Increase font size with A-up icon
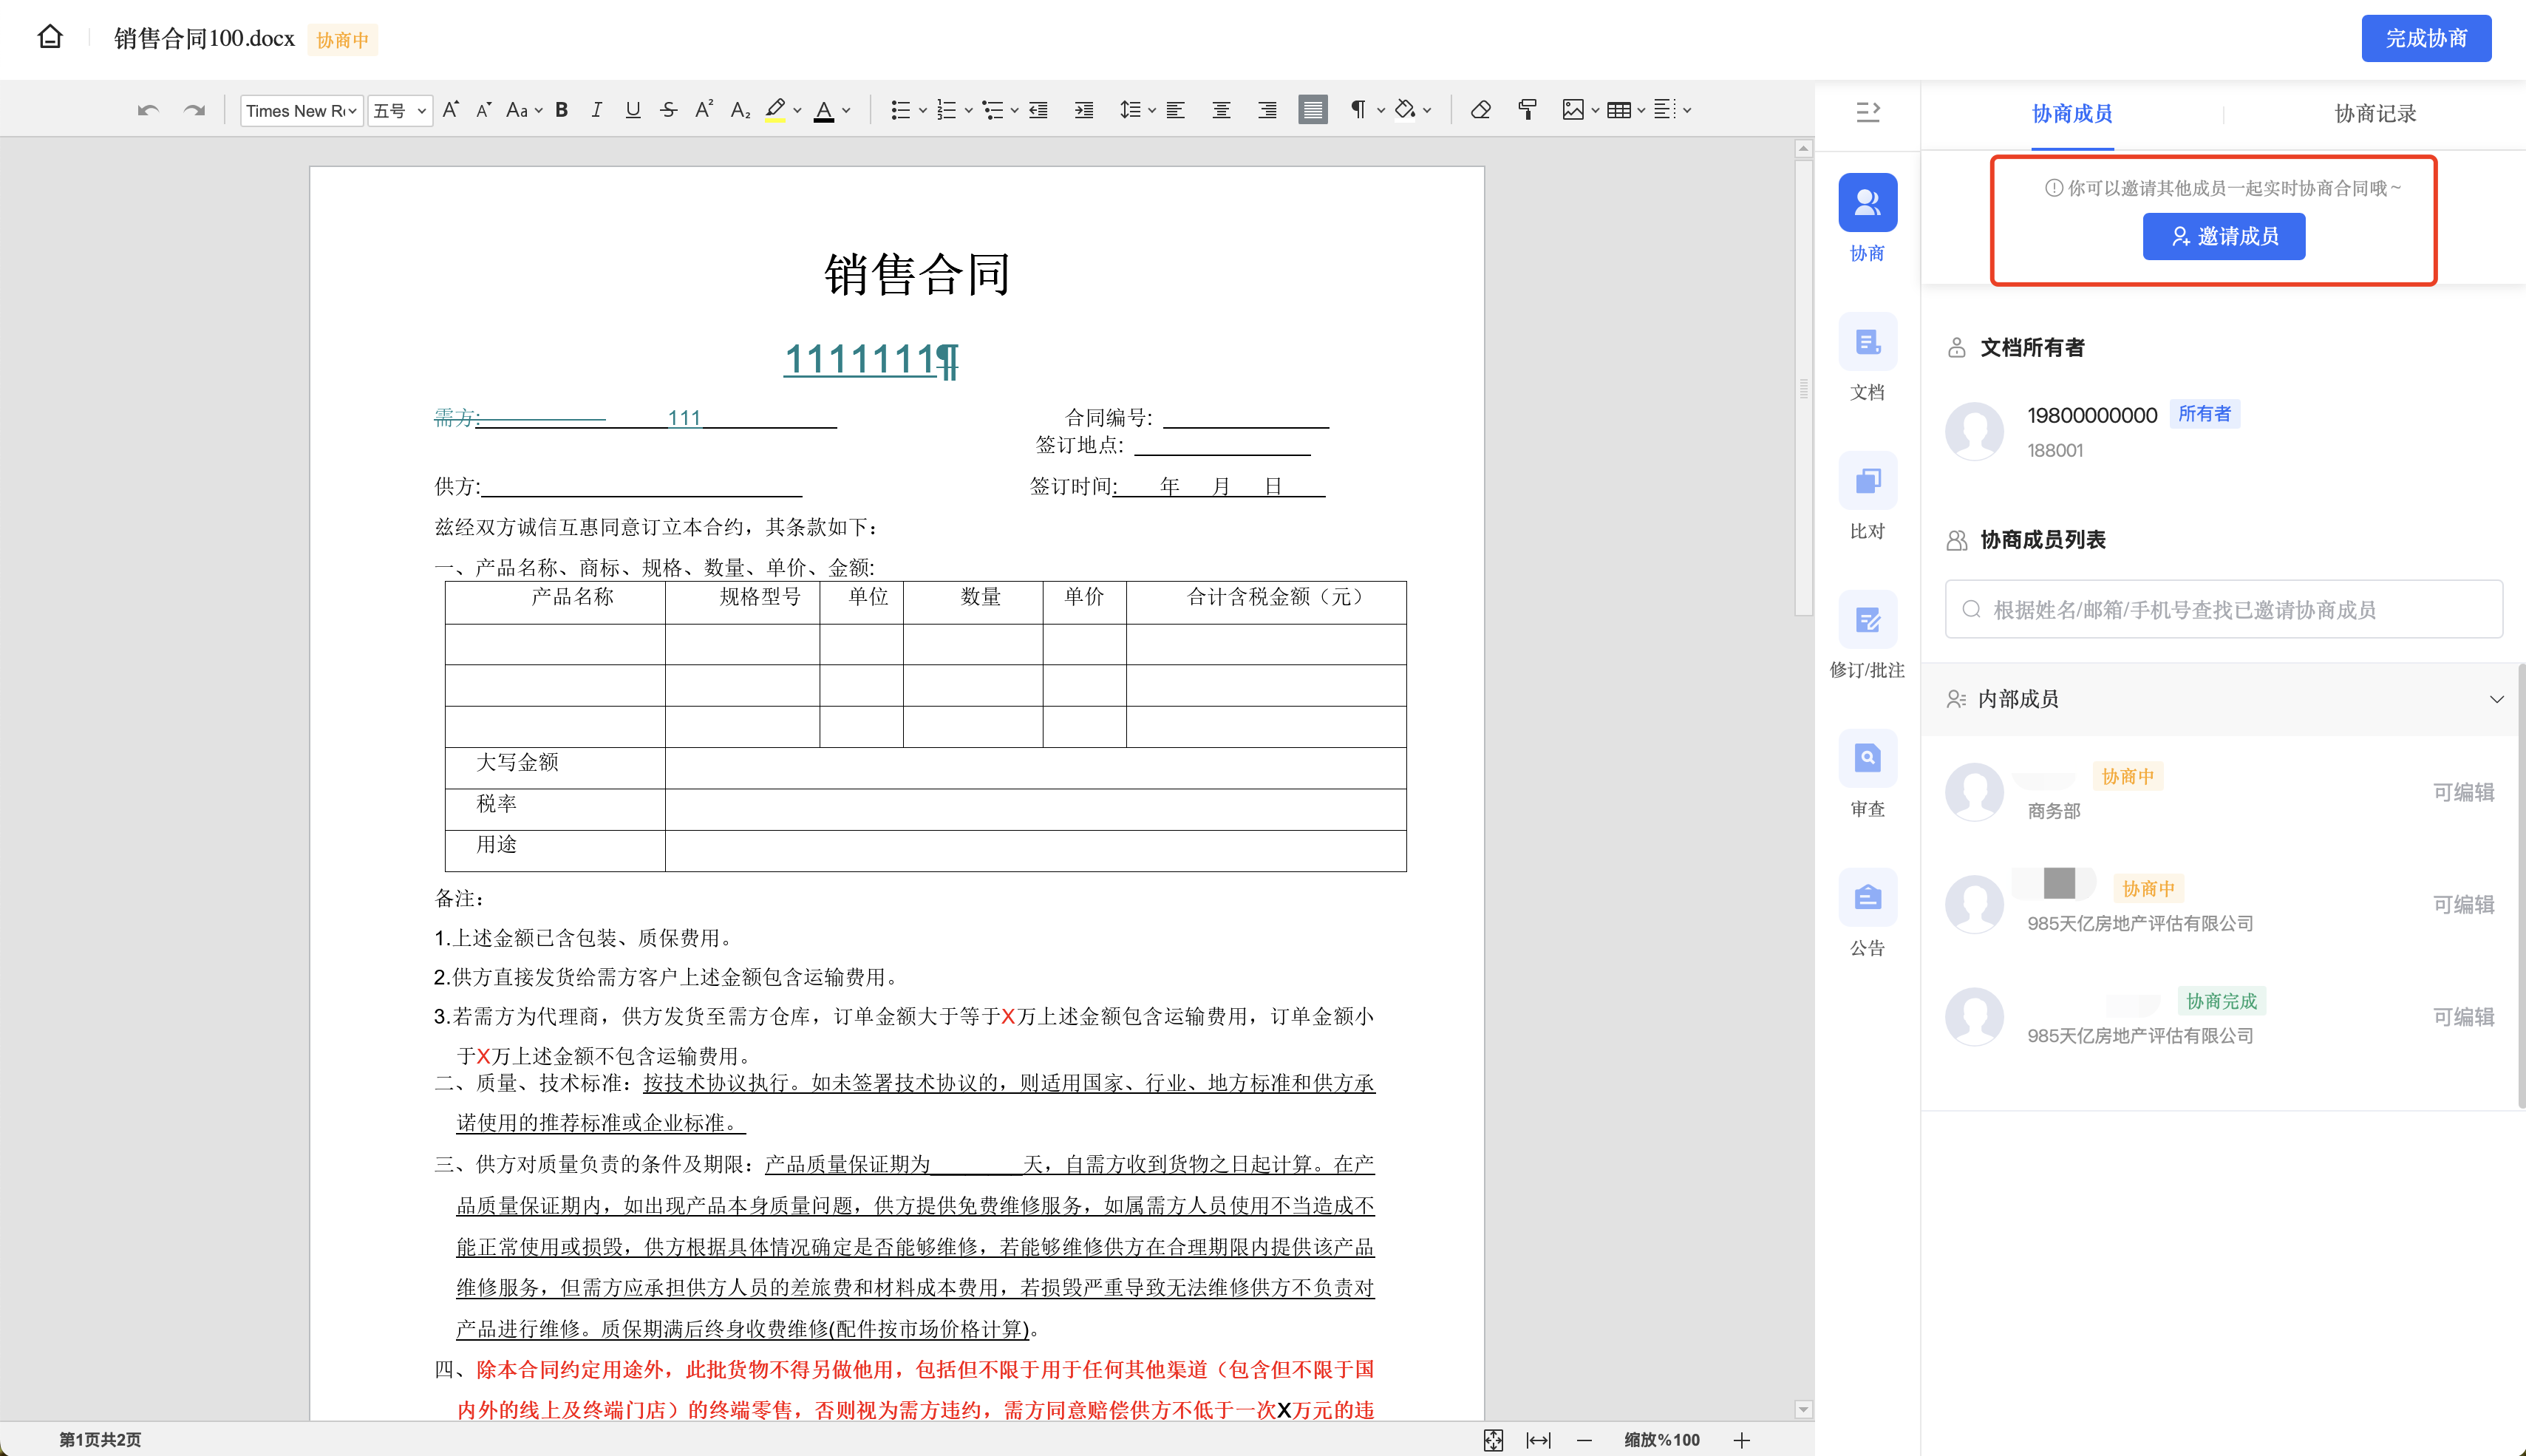 [451, 110]
